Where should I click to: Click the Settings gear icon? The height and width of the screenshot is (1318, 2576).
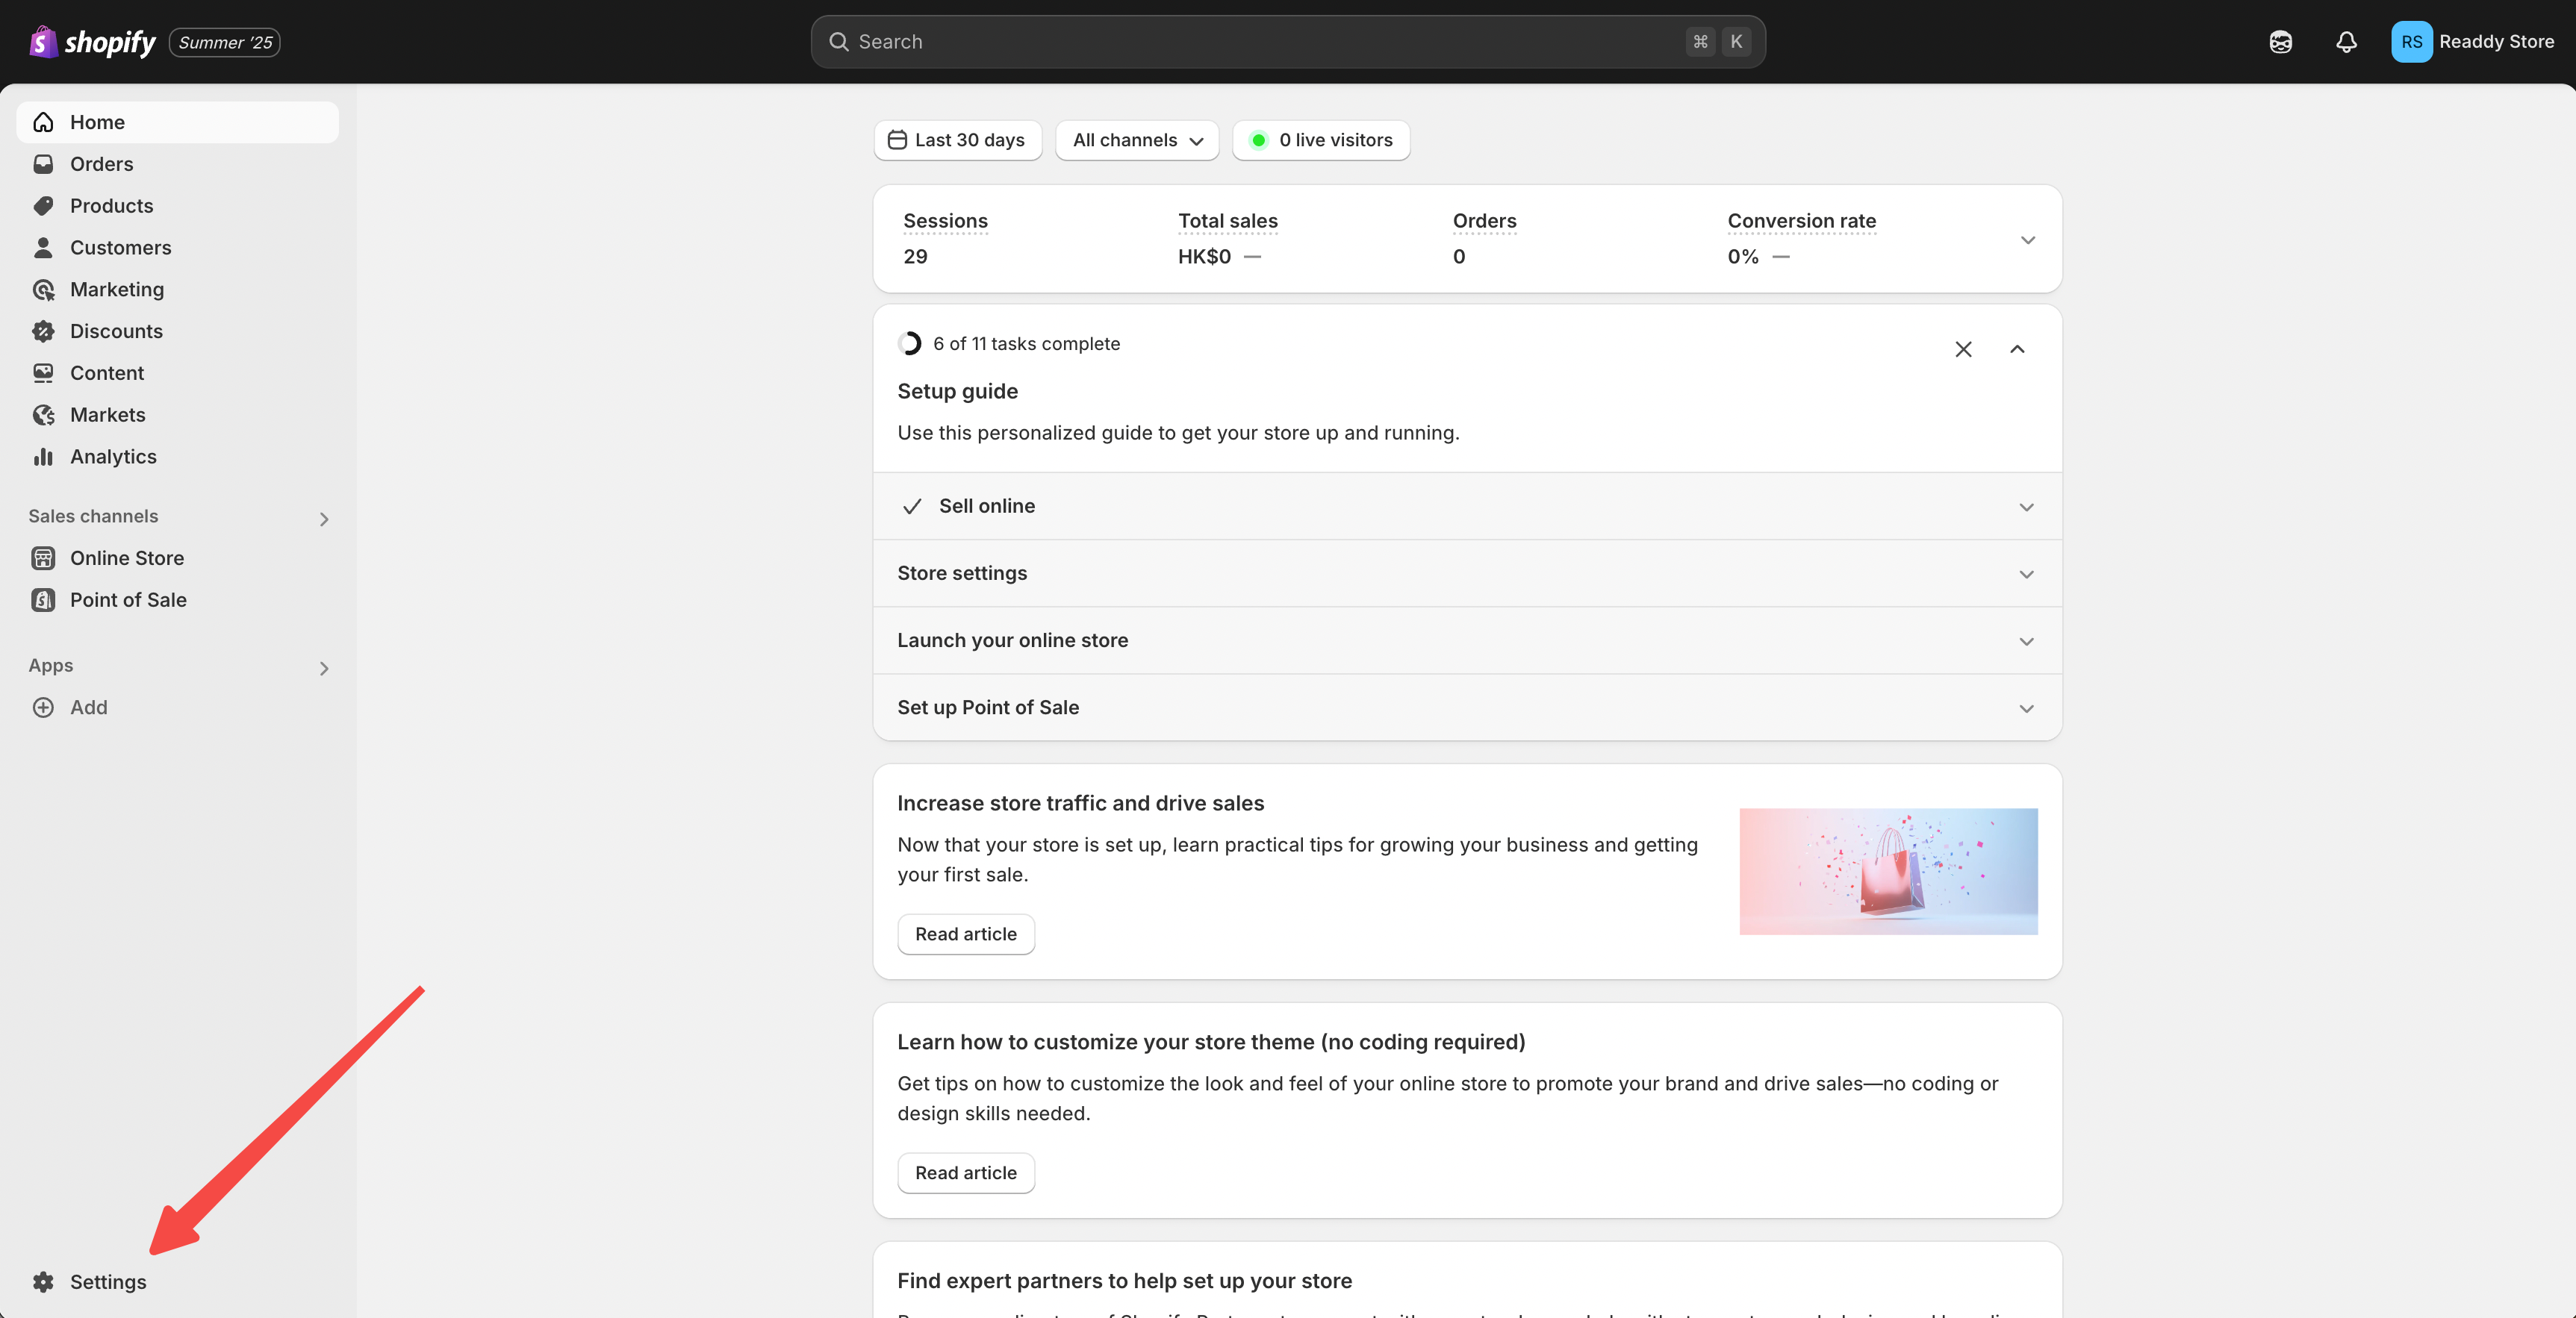43,1282
